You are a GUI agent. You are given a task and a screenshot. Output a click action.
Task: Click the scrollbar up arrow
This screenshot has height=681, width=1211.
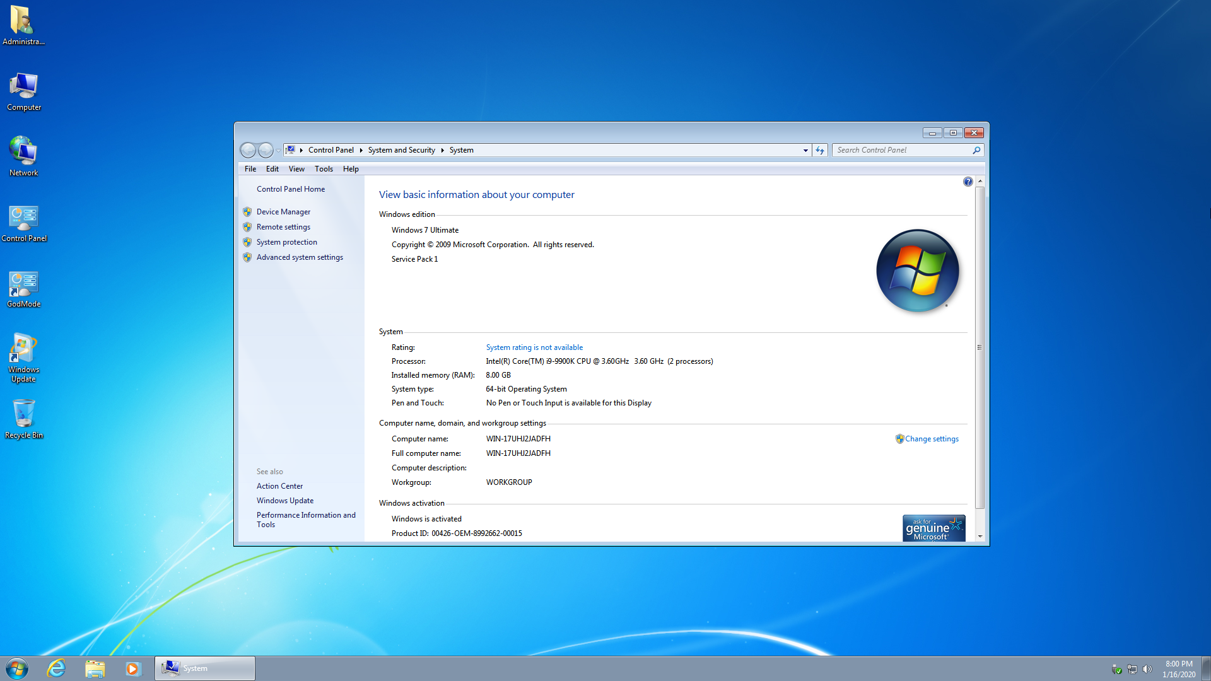click(980, 182)
